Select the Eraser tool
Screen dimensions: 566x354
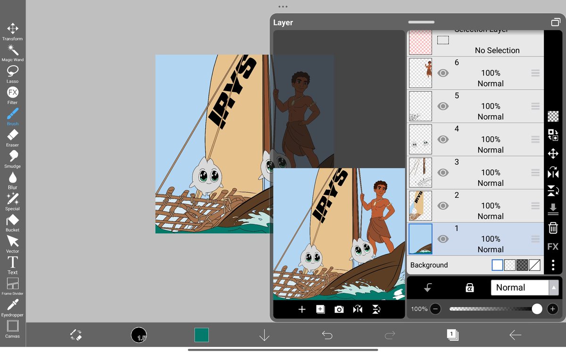(13, 138)
